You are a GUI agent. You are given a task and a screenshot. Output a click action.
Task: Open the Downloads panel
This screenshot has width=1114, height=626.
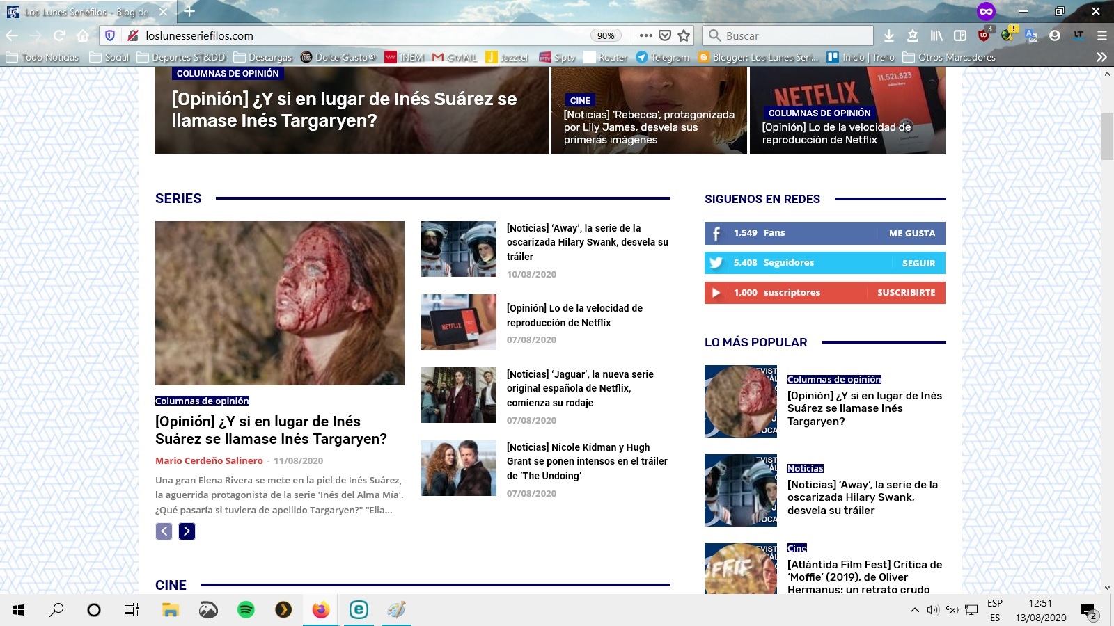pos(889,35)
